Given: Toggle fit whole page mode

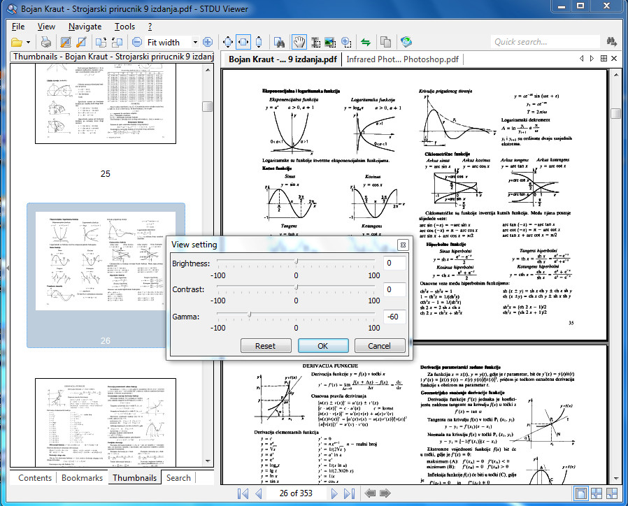Looking at the screenshot, I should 228,42.
